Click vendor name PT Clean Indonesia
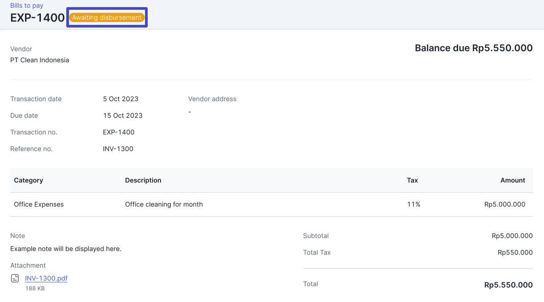This screenshot has height=302, width=544. [x=40, y=60]
